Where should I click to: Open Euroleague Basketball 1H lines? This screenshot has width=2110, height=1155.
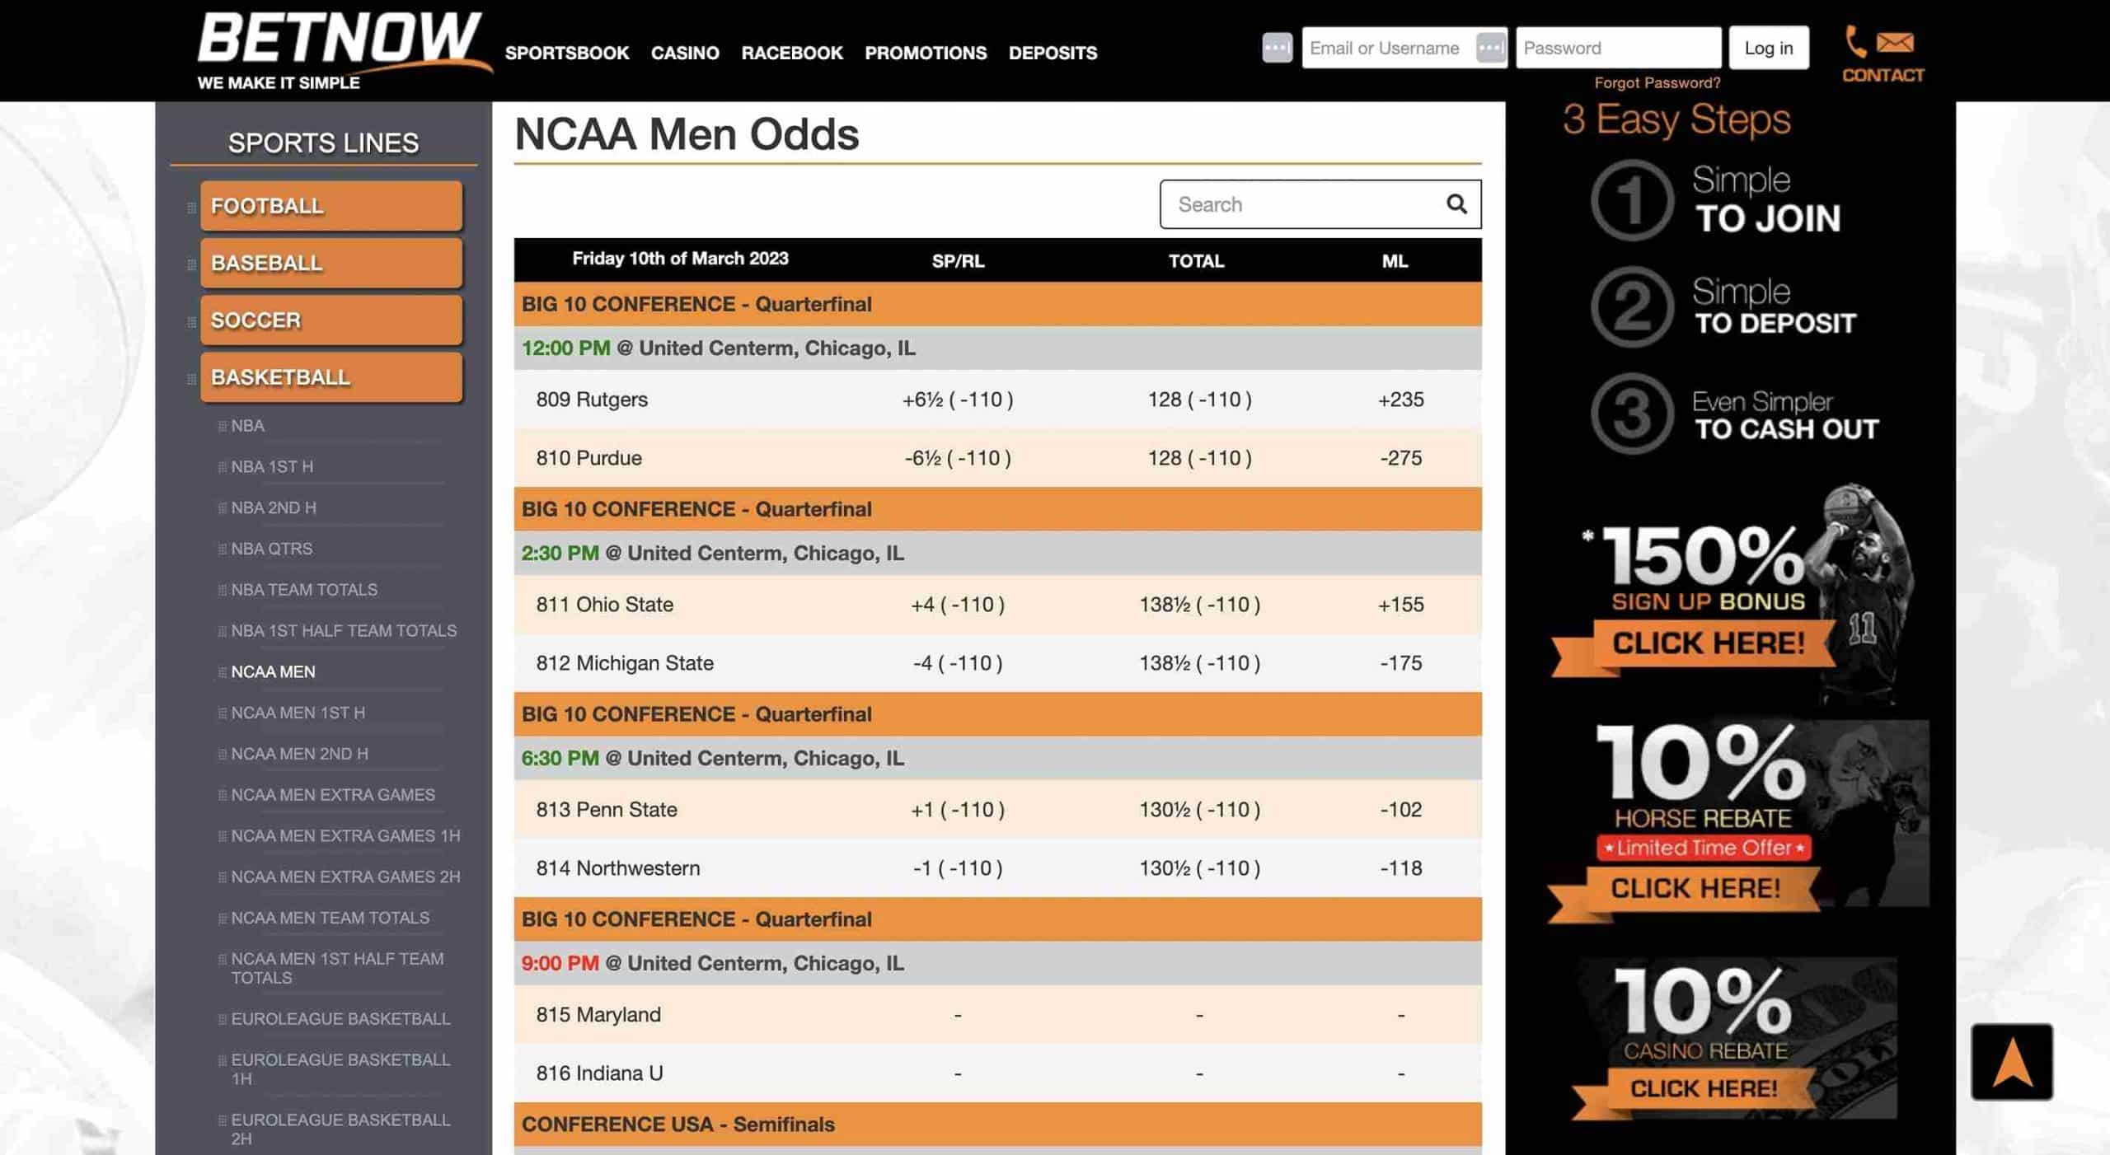pos(340,1069)
